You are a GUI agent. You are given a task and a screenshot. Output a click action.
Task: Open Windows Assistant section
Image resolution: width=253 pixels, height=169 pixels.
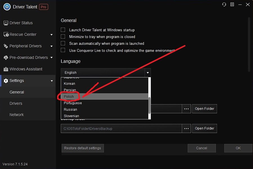28,69
